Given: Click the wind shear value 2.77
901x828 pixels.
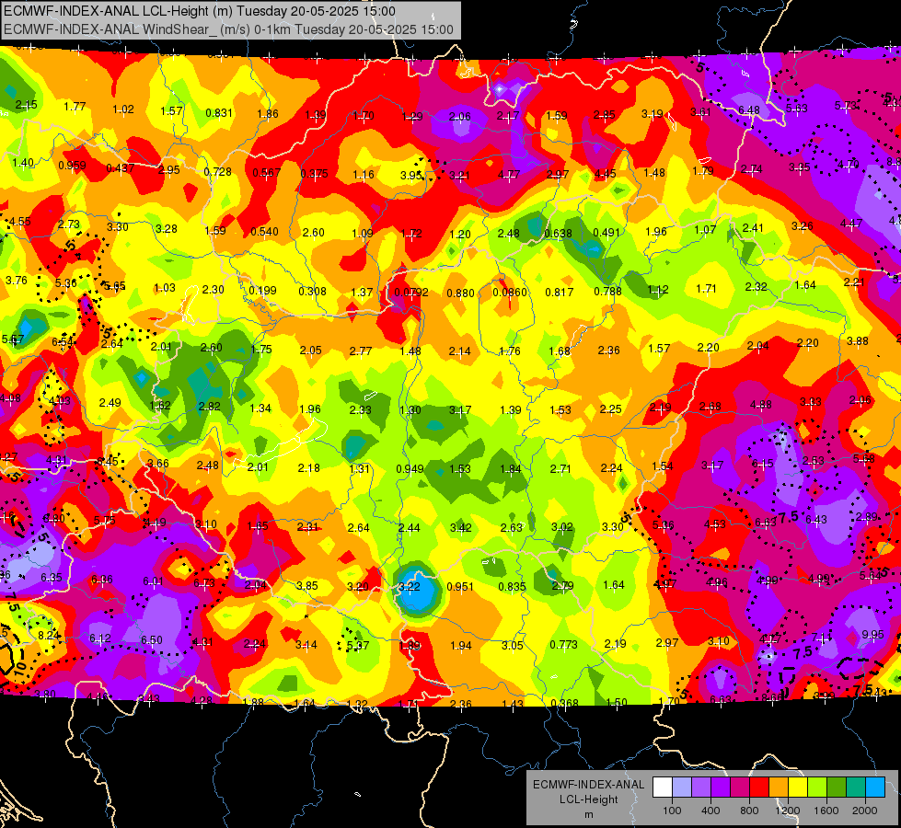Looking at the screenshot, I should (x=360, y=351).
